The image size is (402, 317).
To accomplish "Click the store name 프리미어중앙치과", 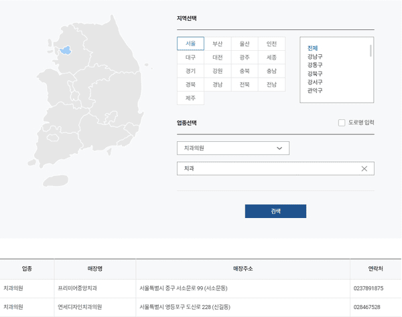I will (78, 288).
